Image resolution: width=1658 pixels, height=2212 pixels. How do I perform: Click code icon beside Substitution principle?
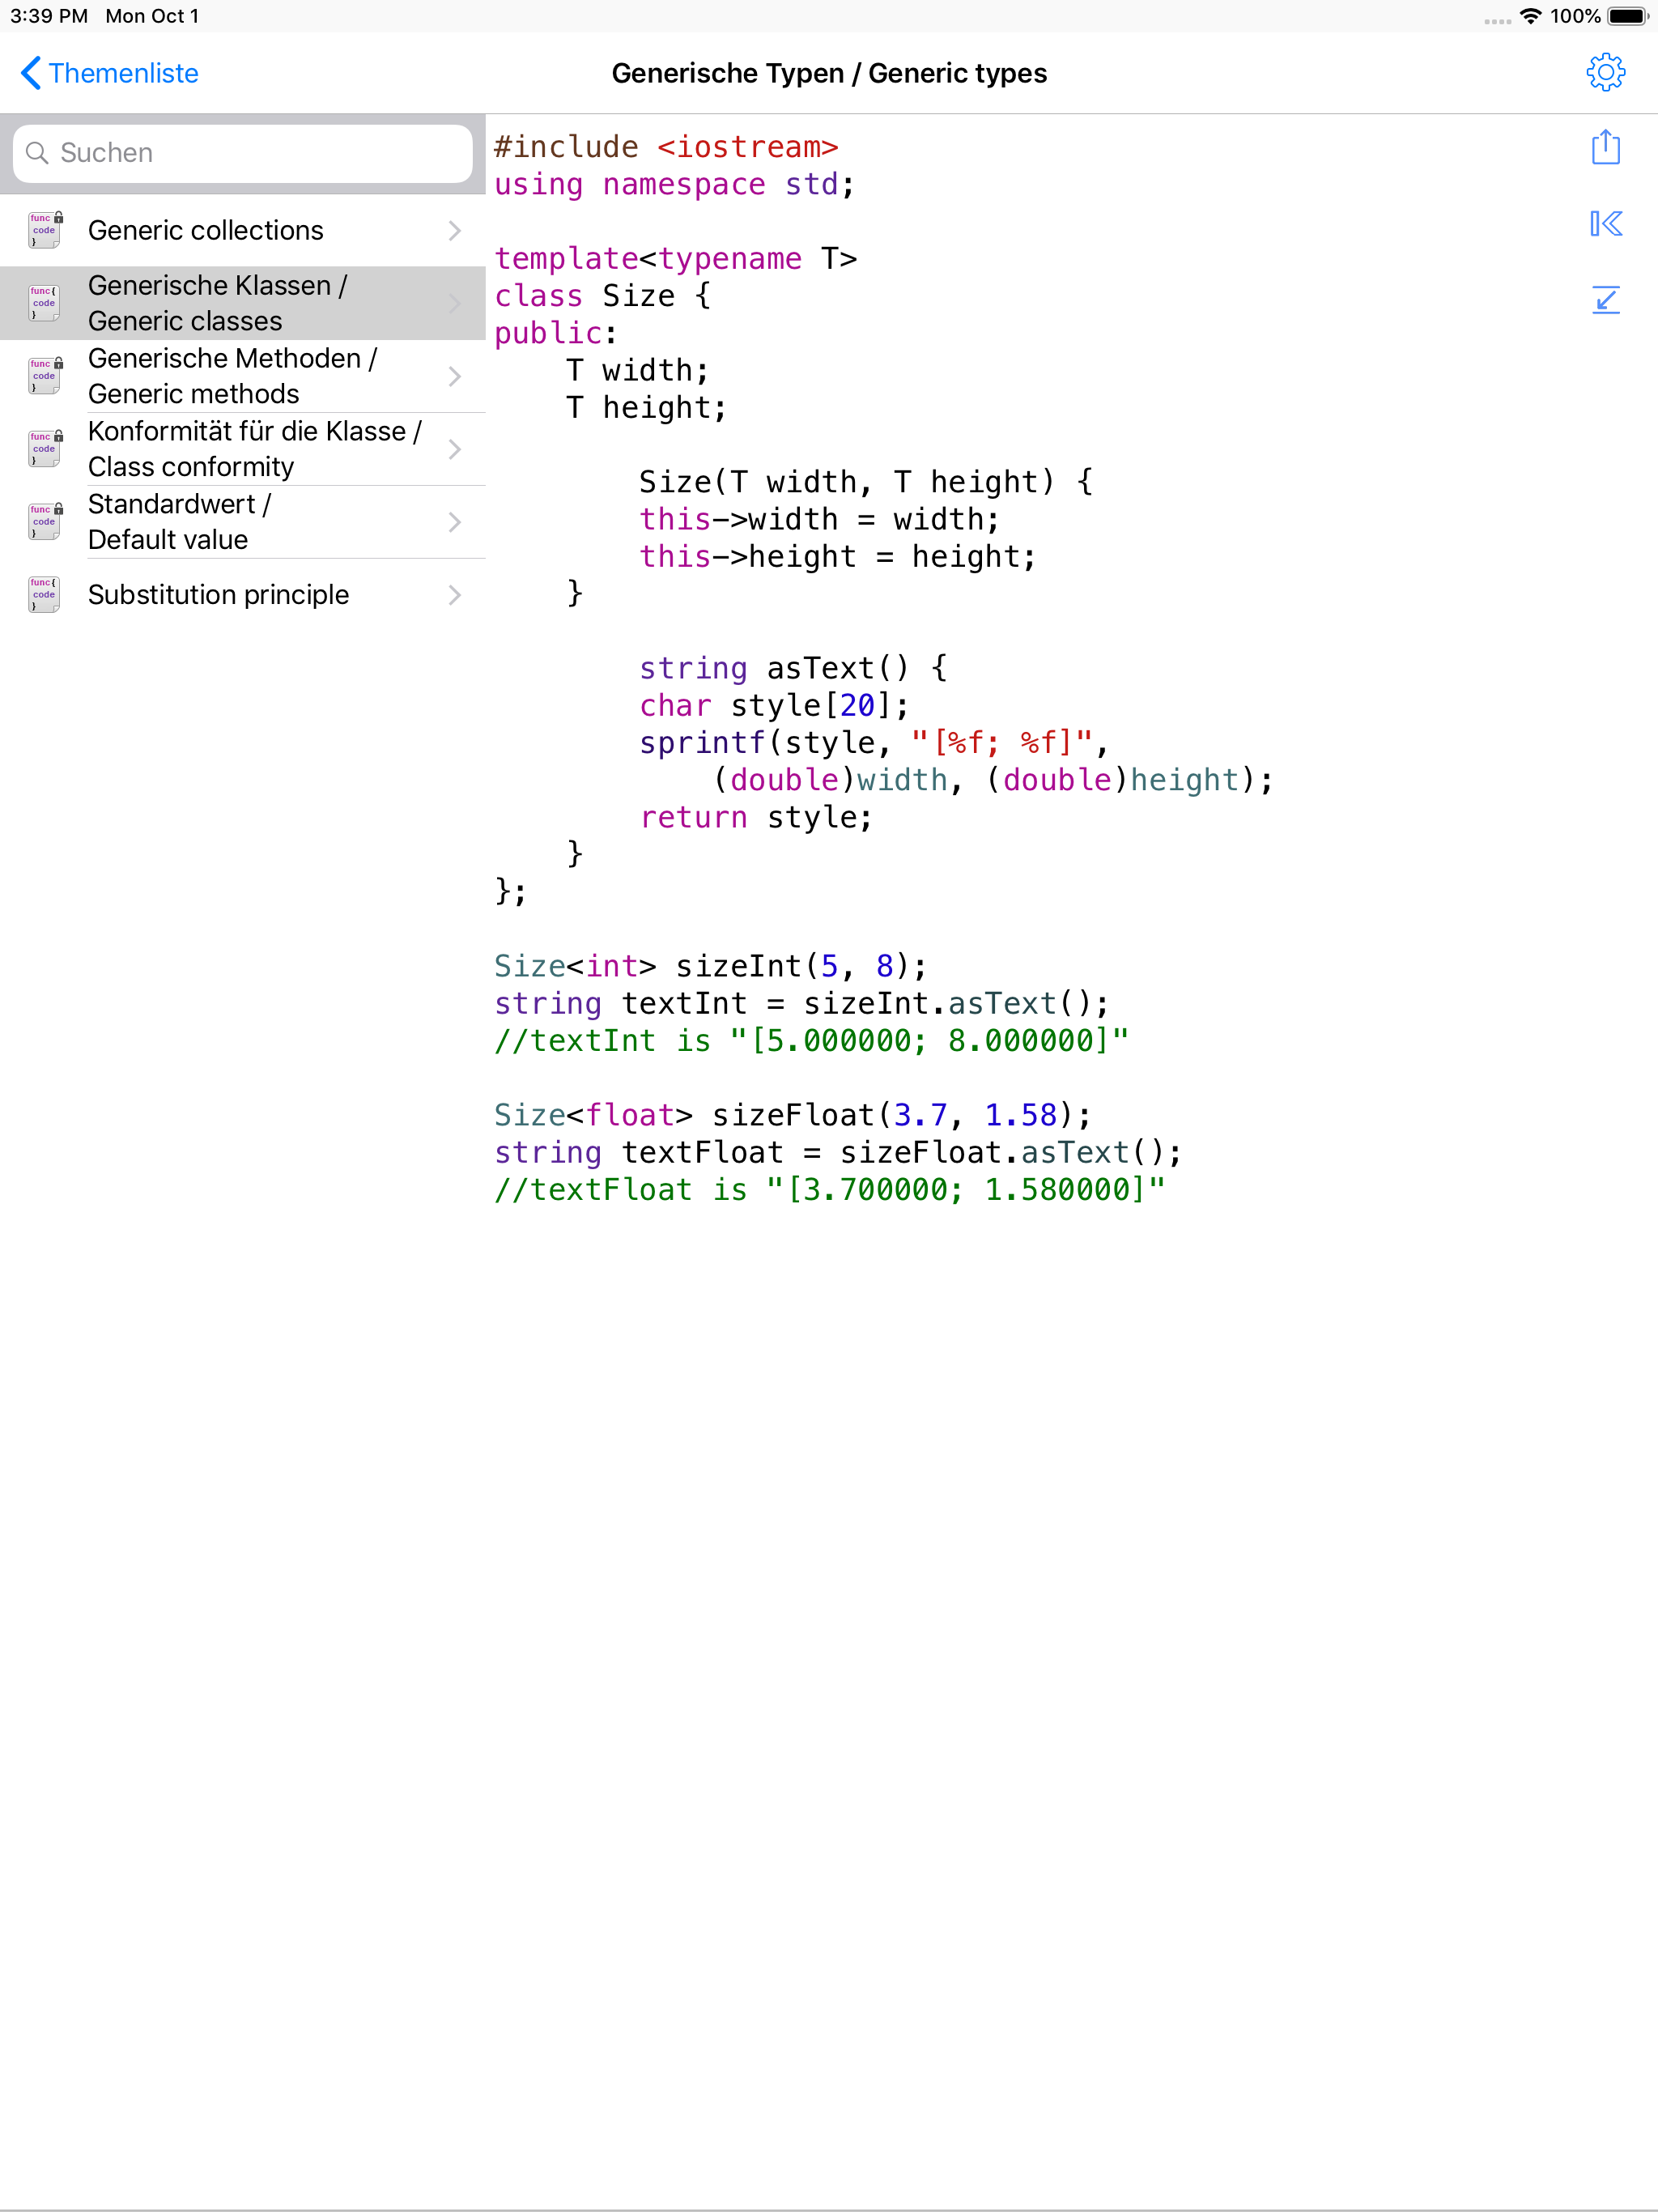(44, 595)
